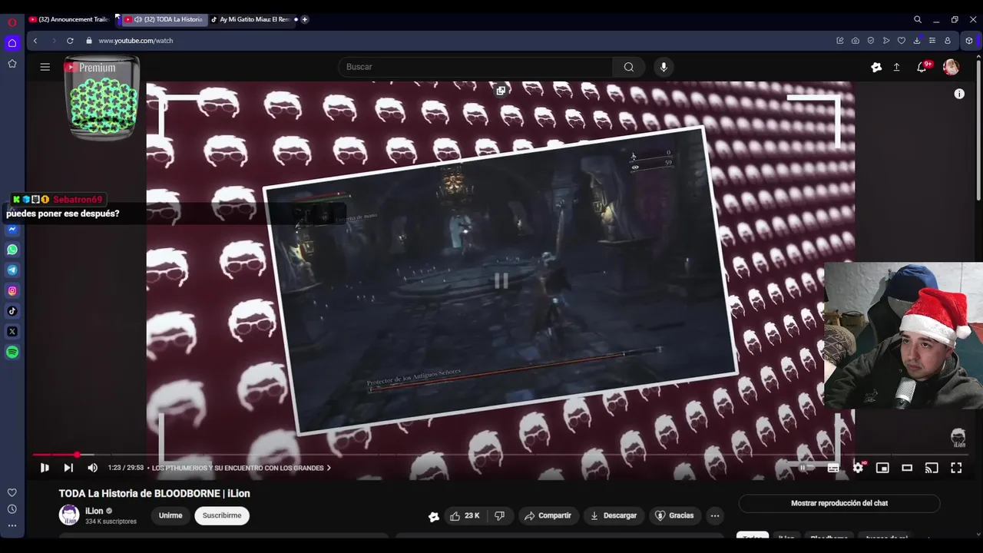
Task: Click the Buscar search field
Action: [475, 67]
